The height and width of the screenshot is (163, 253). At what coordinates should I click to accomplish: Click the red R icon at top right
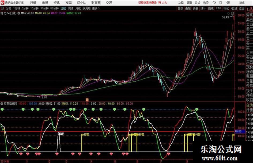(251, 8)
